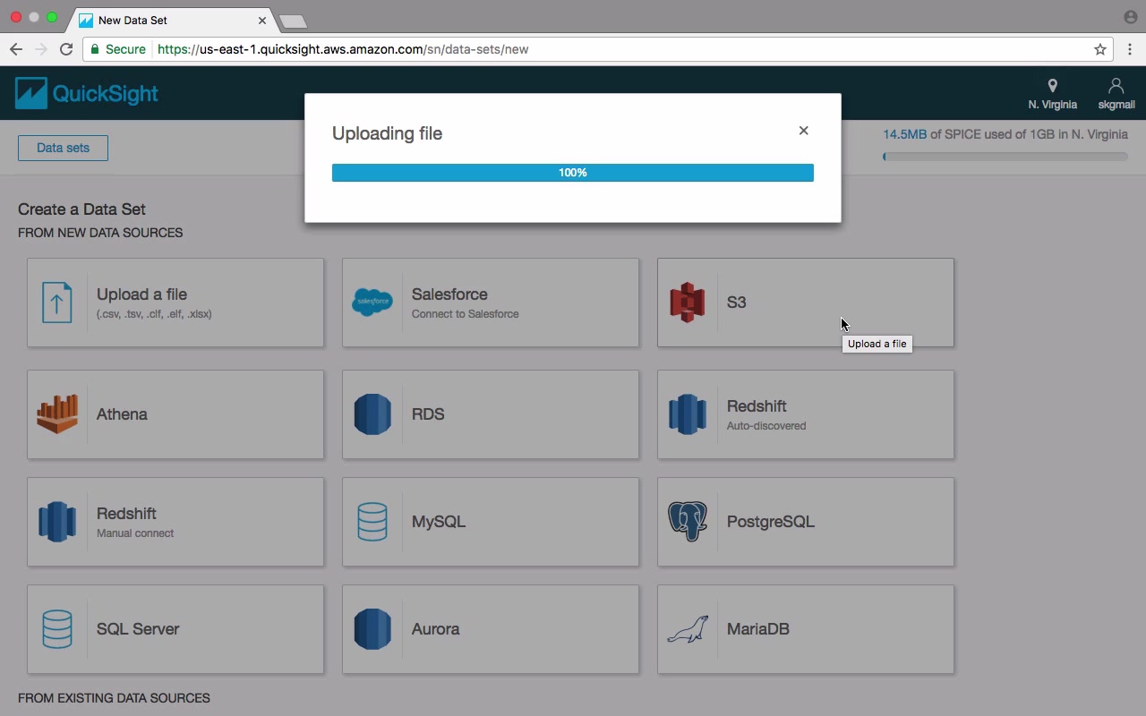Reload the page in the browser

click(65, 49)
